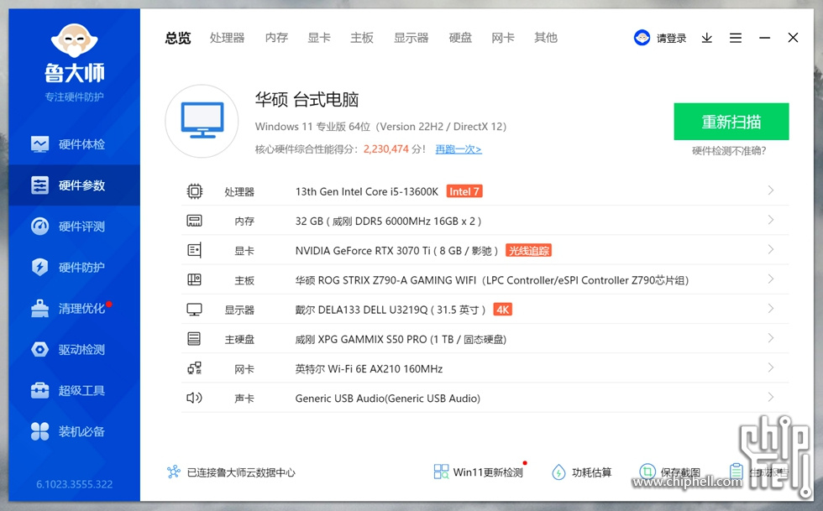Switch to the 硬盘 tab
The width and height of the screenshot is (823, 511).
point(460,38)
